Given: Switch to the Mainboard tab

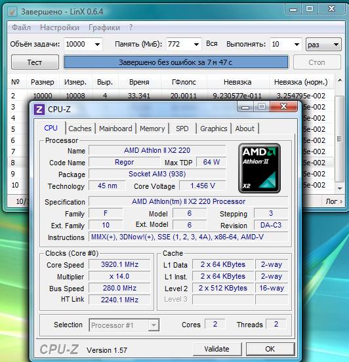Looking at the screenshot, I should 115,129.
